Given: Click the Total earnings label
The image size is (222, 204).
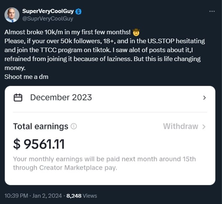Looking at the screenshot, I should pos(41,126).
